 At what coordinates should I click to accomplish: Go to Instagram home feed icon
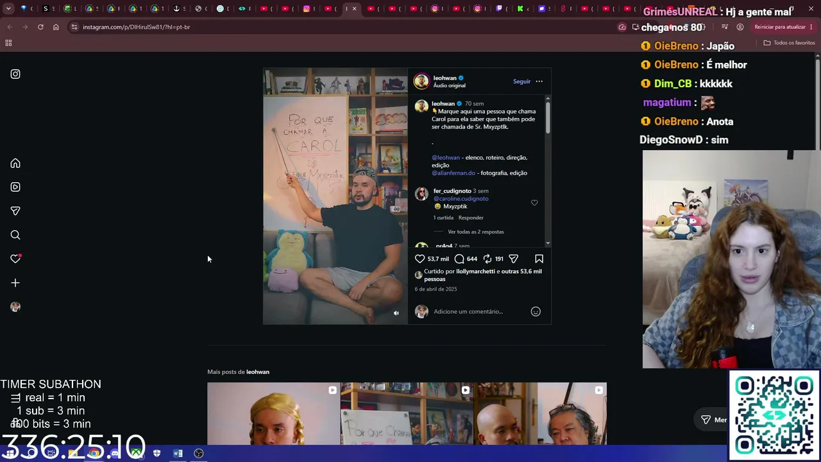[15, 164]
